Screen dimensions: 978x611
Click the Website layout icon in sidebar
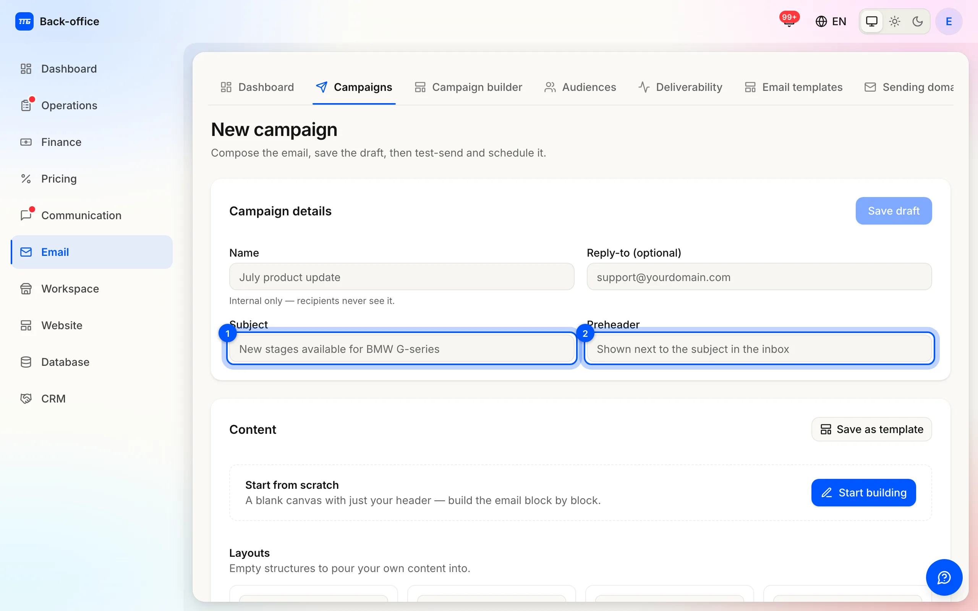pyautogui.click(x=26, y=325)
